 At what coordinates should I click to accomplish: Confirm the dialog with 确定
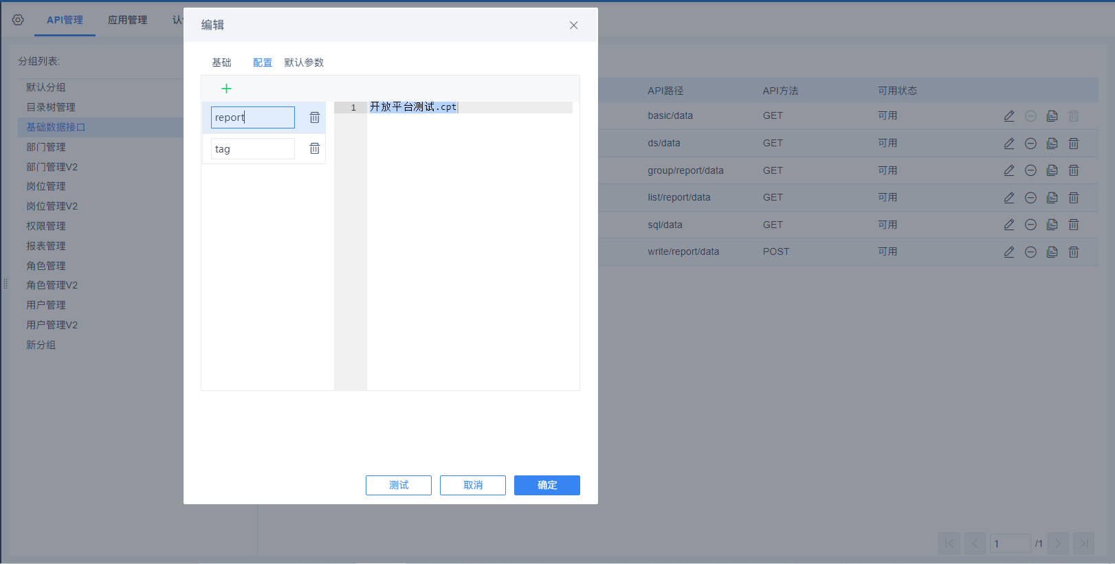pyautogui.click(x=547, y=485)
